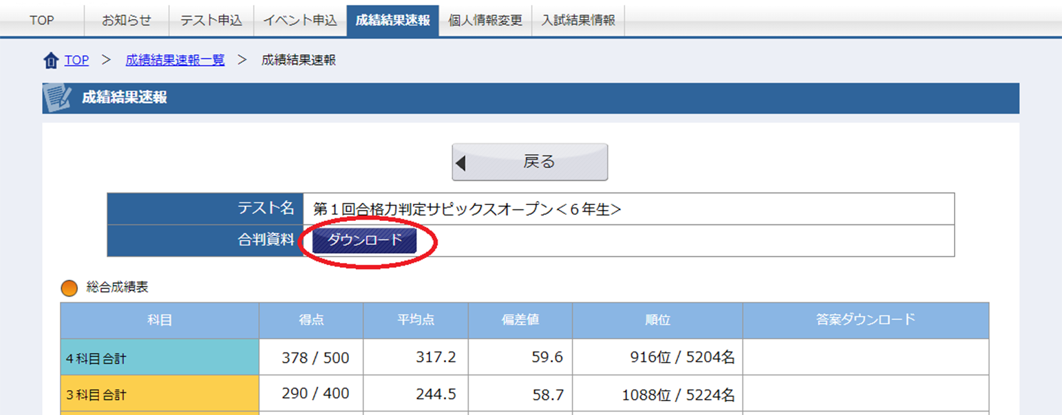Screen dimensions: 1062x415
Task: Click the 科目 column header
Action: (x=160, y=320)
